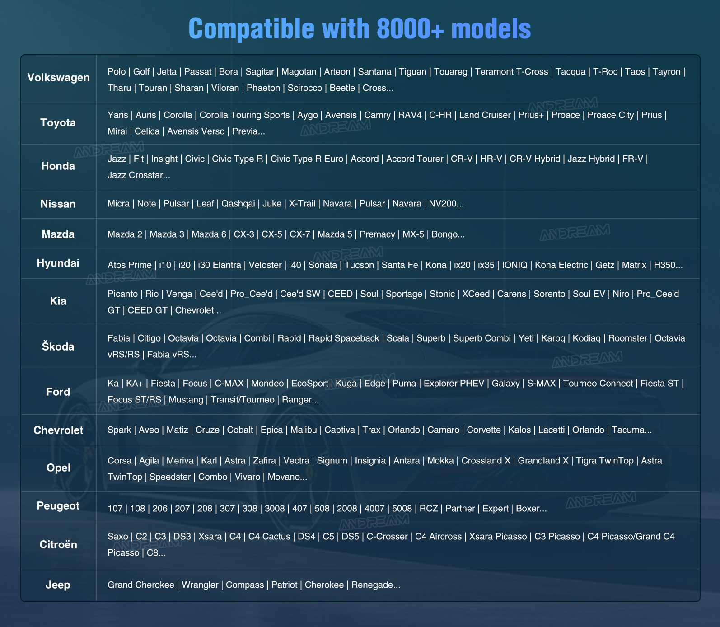This screenshot has width=720, height=627.
Task: Choose 'Grandland X' in the Opel row
Action: 543,461
